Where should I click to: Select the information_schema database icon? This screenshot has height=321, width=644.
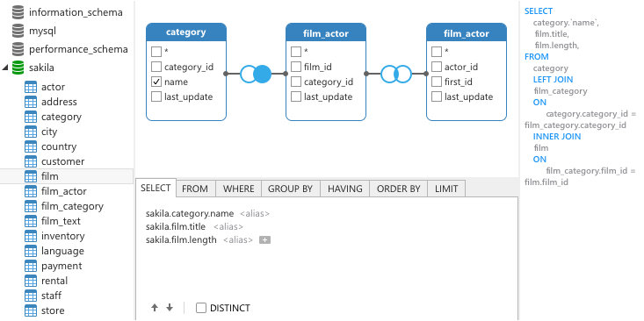(x=18, y=12)
